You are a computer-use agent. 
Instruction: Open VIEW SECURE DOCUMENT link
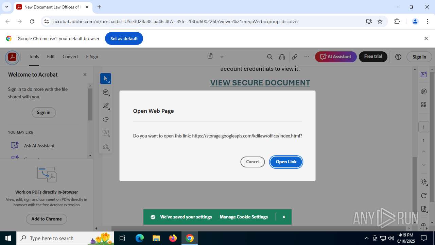click(x=260, y=83)
